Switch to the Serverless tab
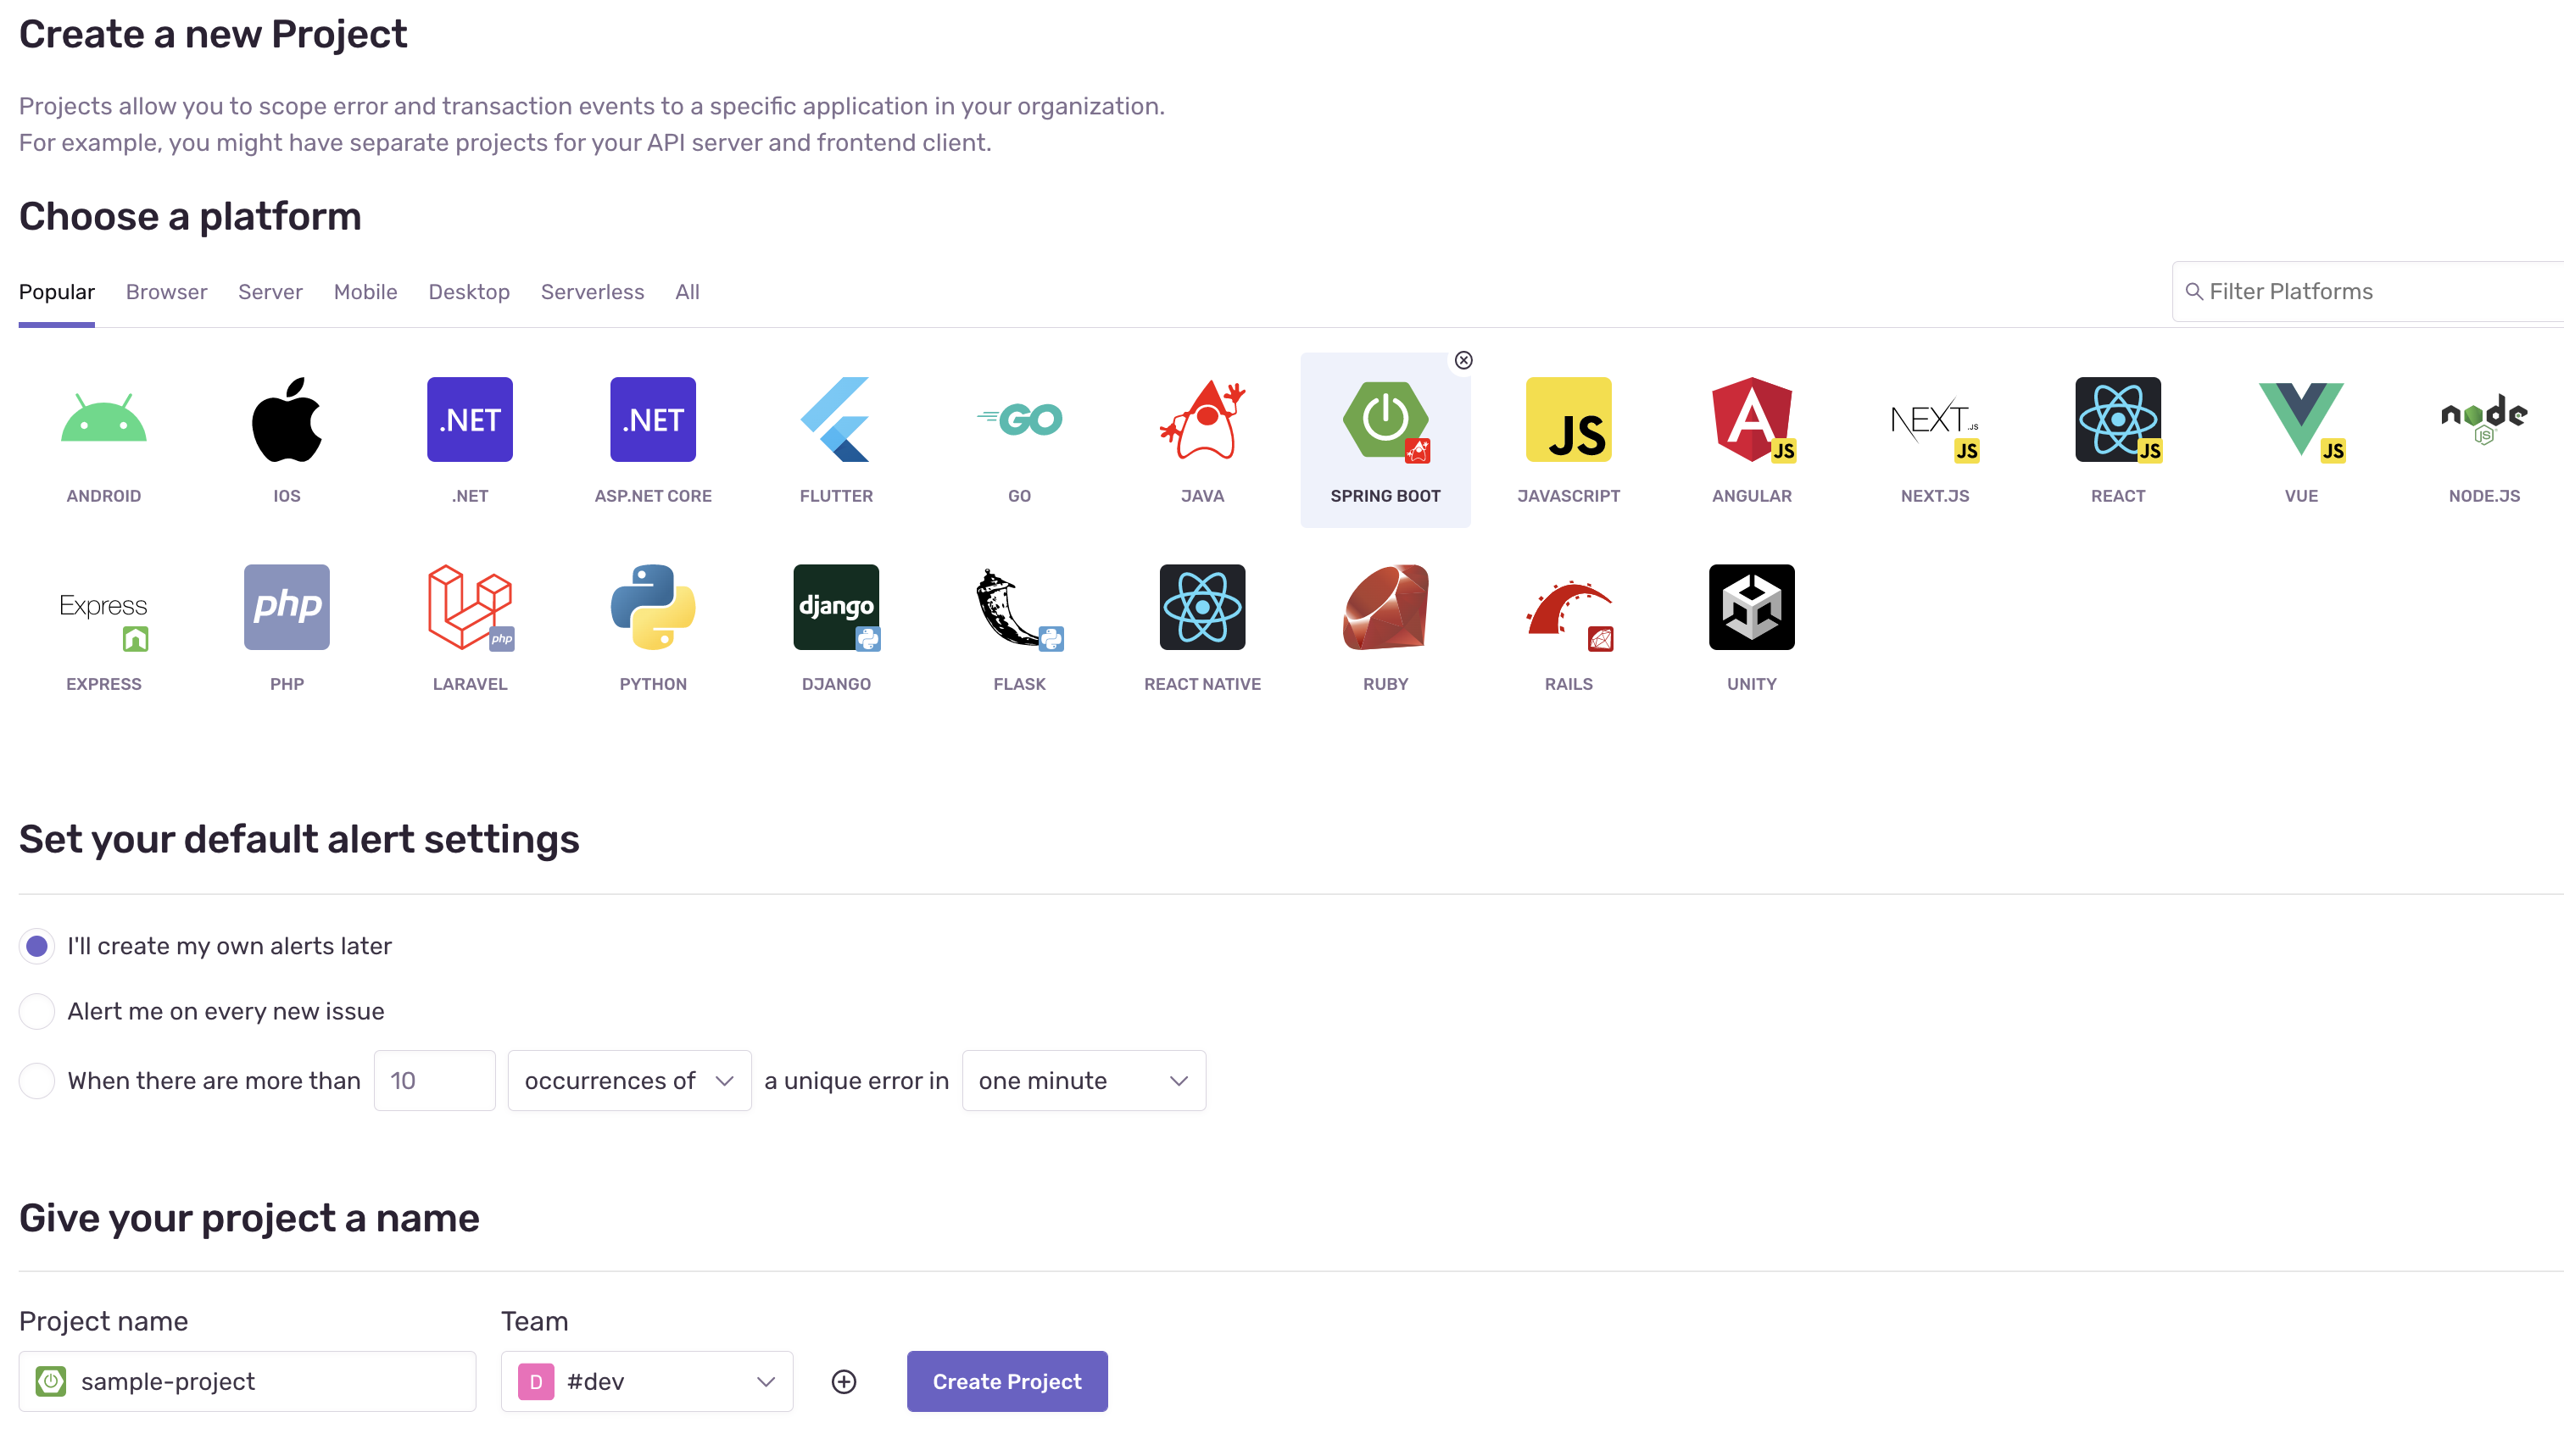This screenshot has width=2564, height=1456. (592, 292)
